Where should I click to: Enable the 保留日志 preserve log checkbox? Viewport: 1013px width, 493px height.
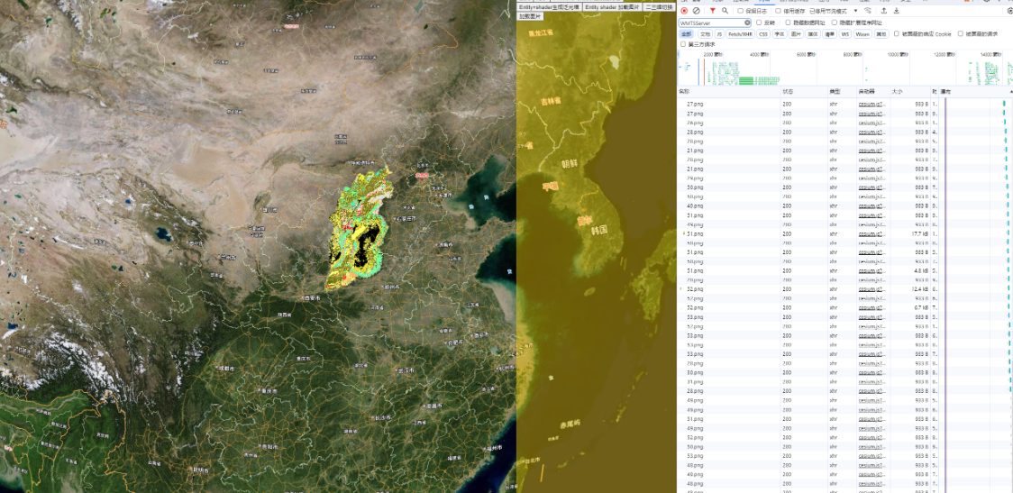point(741,11)
